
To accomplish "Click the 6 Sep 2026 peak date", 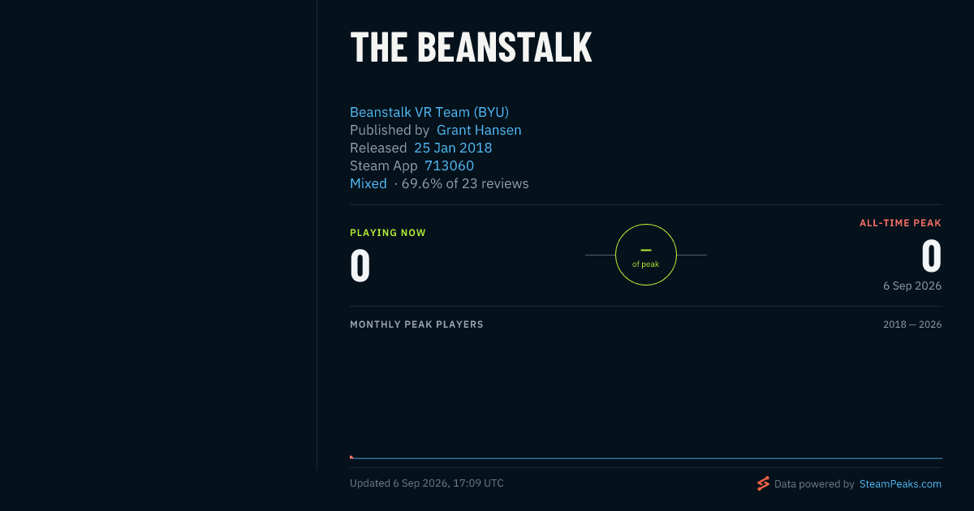I will click(x=912, y=286).
